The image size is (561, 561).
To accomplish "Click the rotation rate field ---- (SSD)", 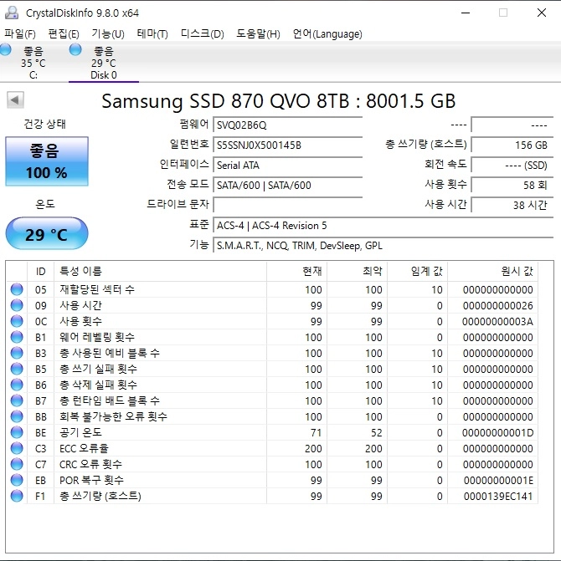I will [512, 166].
